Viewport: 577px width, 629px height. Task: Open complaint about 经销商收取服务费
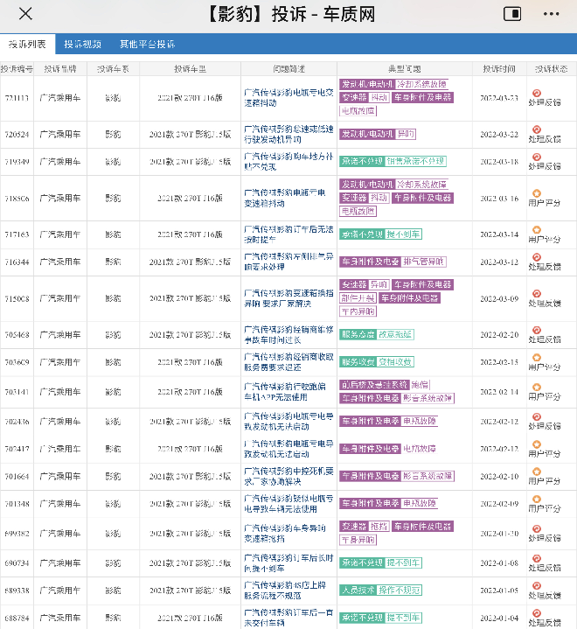288,362
